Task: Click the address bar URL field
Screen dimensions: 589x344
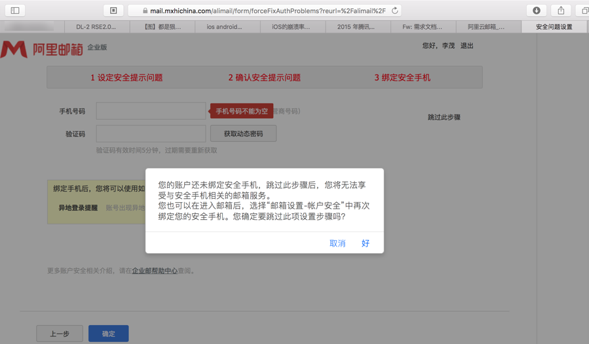Action: (x=265, y=10)
